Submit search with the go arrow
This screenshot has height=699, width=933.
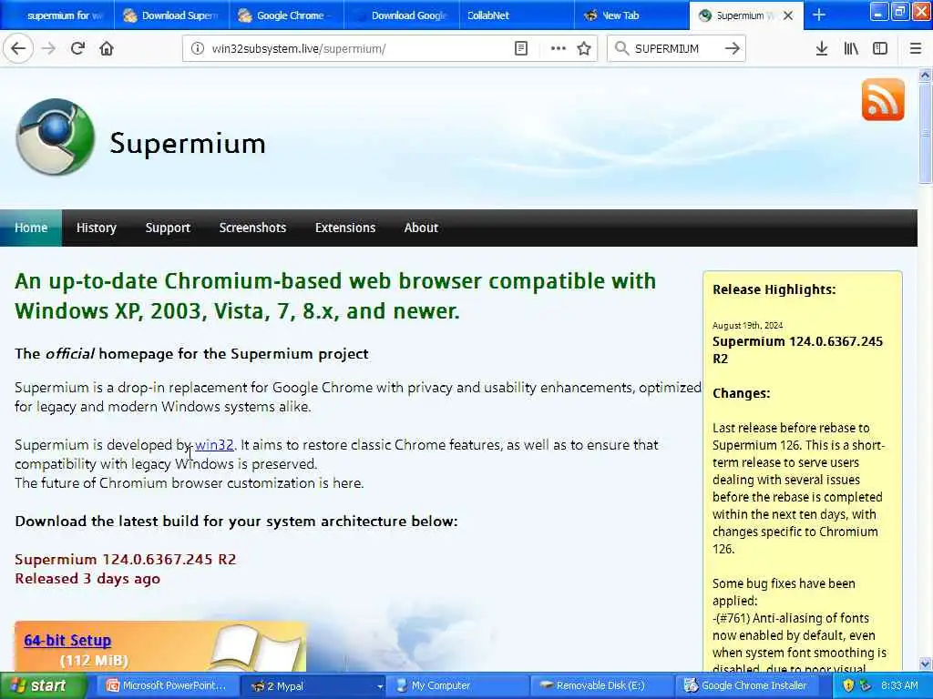coord(733,48)
